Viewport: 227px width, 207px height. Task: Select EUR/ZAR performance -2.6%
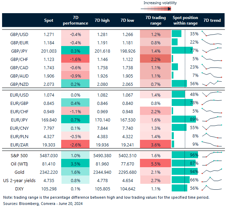[75, 144]
